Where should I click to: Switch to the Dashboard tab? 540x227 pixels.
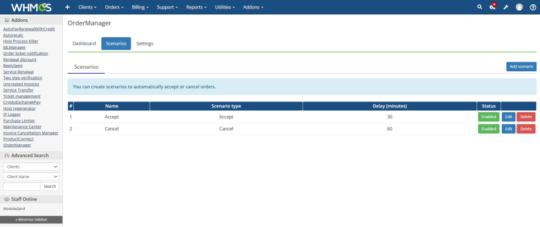pyautogui.click(x=84, y=43)
